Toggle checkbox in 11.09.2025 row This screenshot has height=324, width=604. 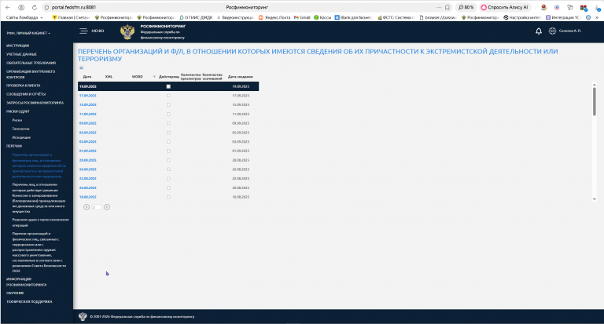coord(168,115)
